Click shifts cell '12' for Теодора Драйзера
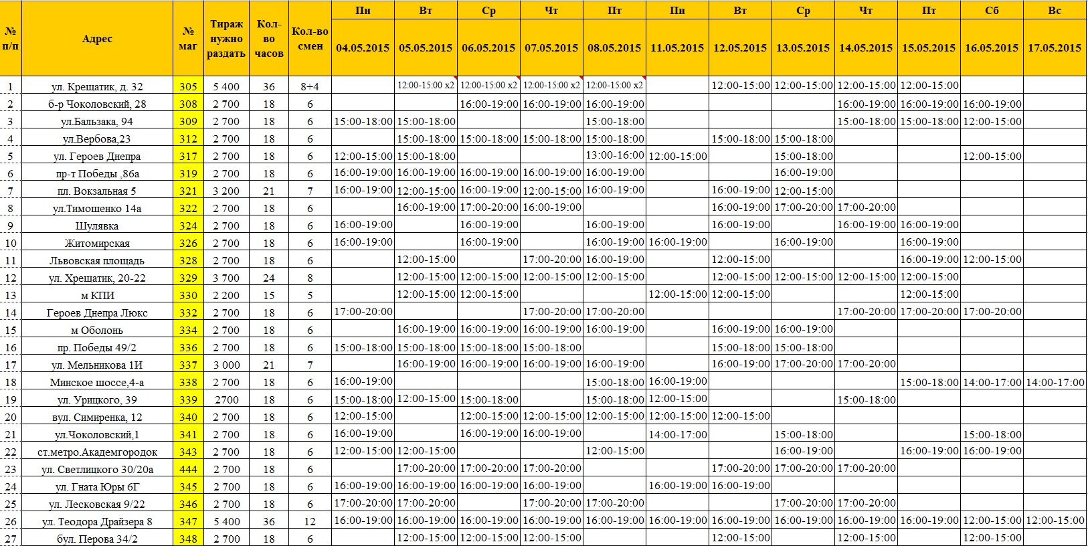The height and width of the screenshot is (546, 1088). [x=310, y=521]
